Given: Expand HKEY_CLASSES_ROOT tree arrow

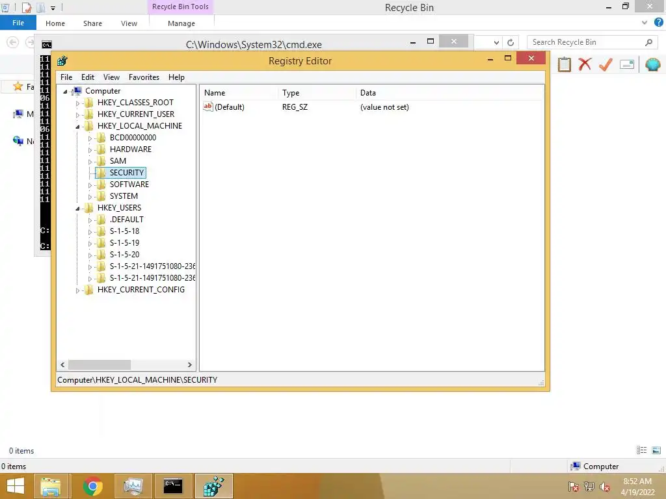Looking at the screenshot, I should [77, 103].
